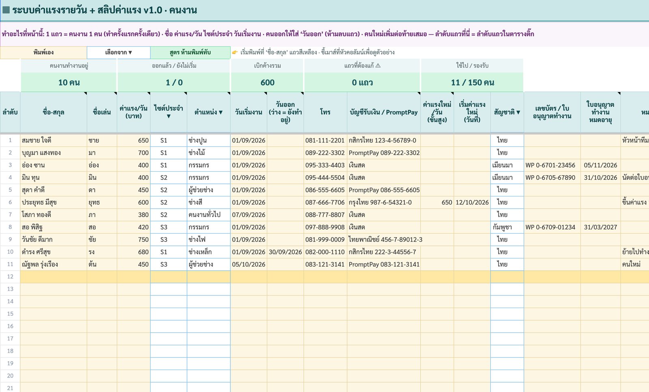Select start date 07/09/2026 for โสภา ทองดี
The width and height of the screenshot is (649, 392).
click(249, 215)
